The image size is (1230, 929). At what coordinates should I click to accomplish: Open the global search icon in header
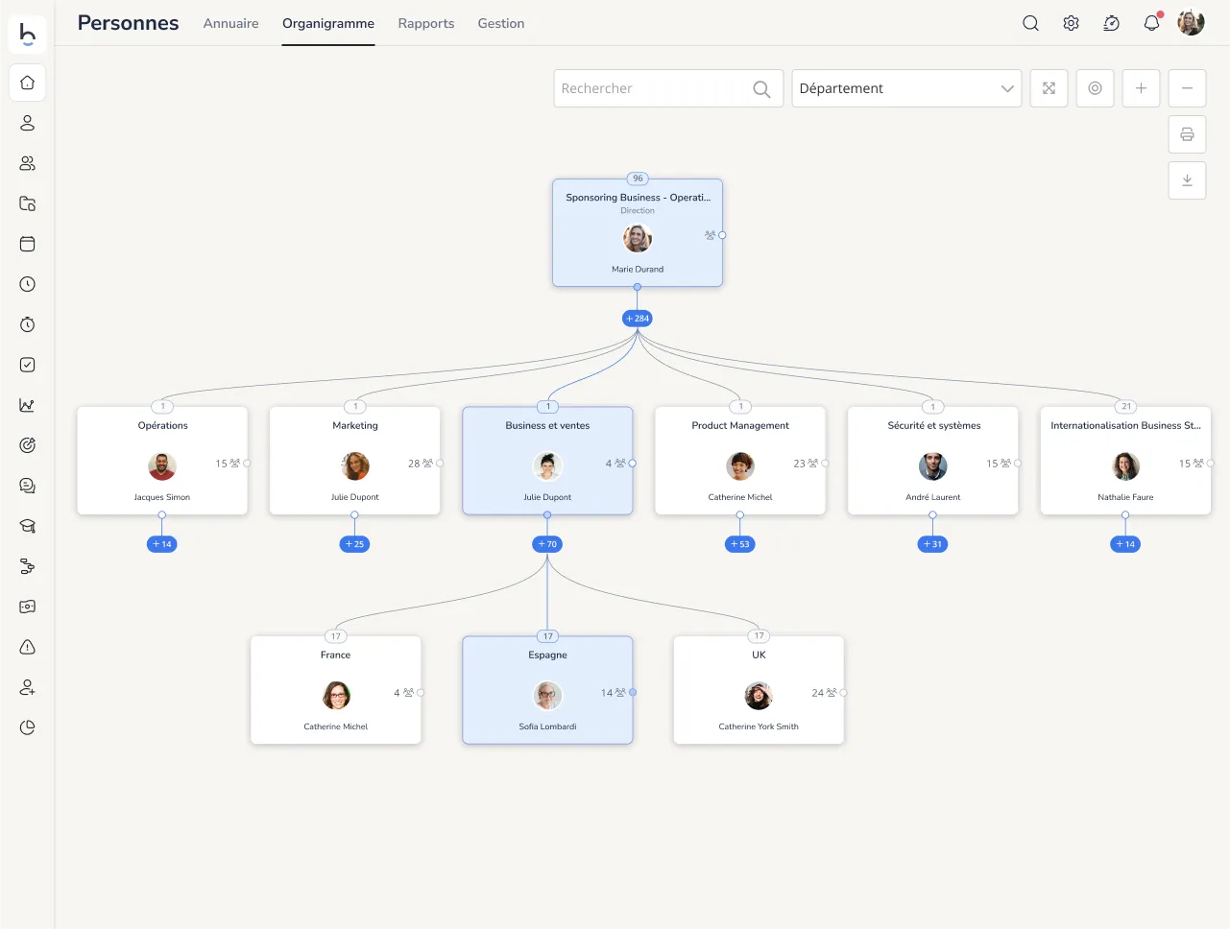pos(1030,23)
